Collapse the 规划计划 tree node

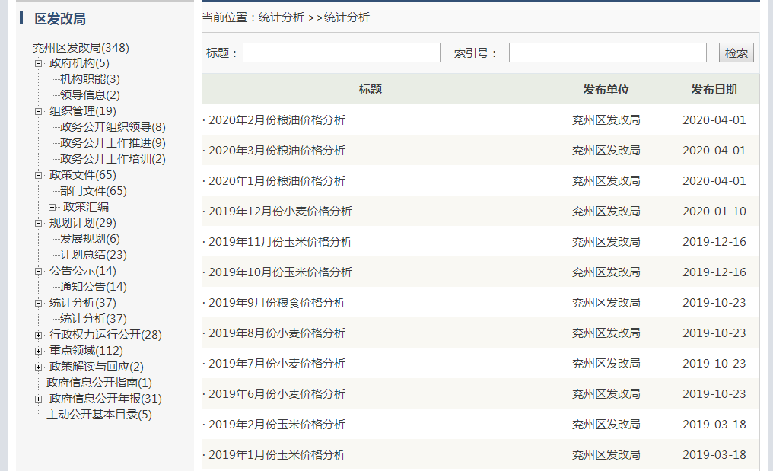(39, 223)
